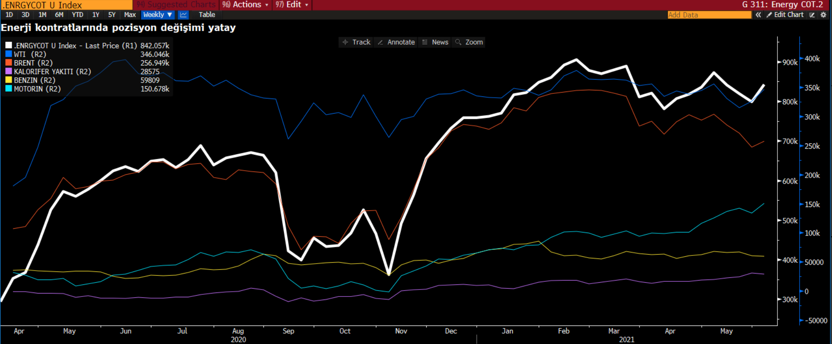This screenshot has height=344, width=832.
Task: Select the 3D time range
Action: tap(26, 15)
